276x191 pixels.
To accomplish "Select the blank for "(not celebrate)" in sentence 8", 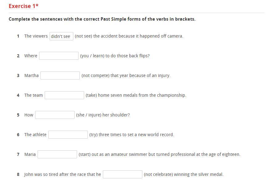I will point(123,174).
